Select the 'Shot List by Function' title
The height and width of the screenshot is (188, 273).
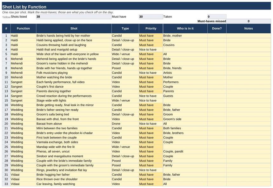(24, 7)
